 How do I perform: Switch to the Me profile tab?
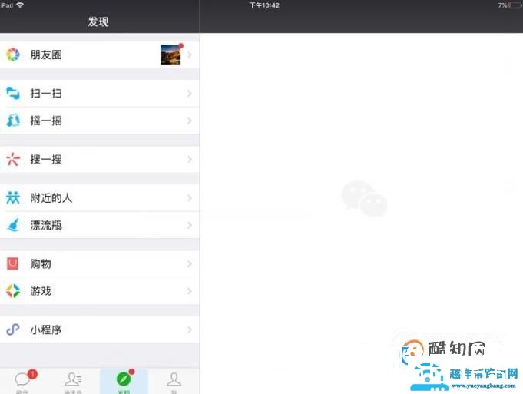(x=174, y=381)
